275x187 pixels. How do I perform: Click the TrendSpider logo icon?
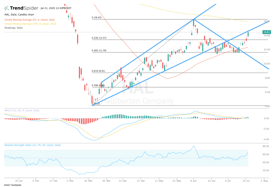click(6, 8)
